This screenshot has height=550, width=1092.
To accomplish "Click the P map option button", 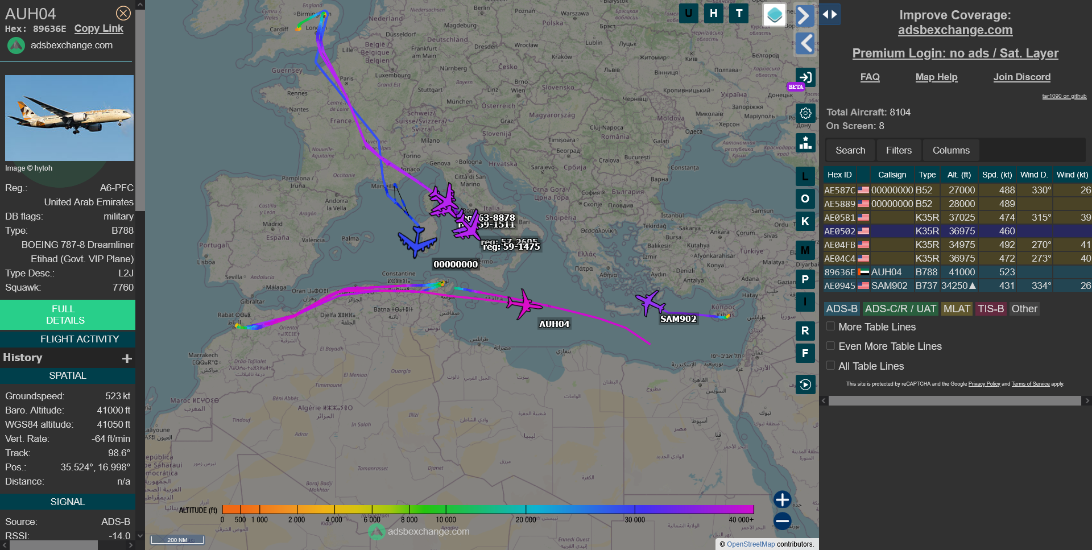I will click(805, 279).
